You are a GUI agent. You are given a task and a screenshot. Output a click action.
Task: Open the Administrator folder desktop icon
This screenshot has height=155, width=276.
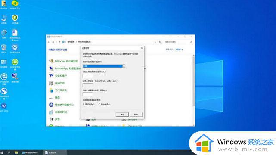(x=4, y=5)
